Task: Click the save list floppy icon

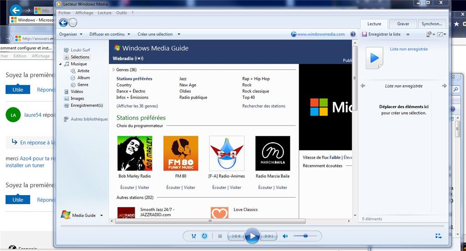Action: pyautogui.click(x=364, y=34)
